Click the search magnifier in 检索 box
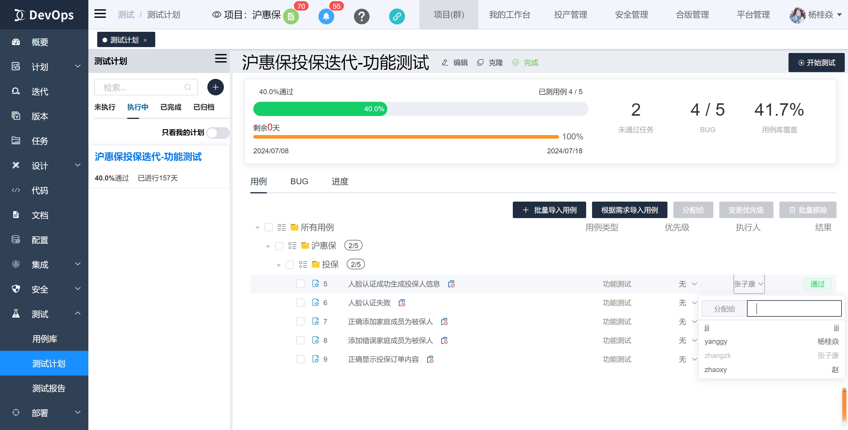 tap(187, 87)
